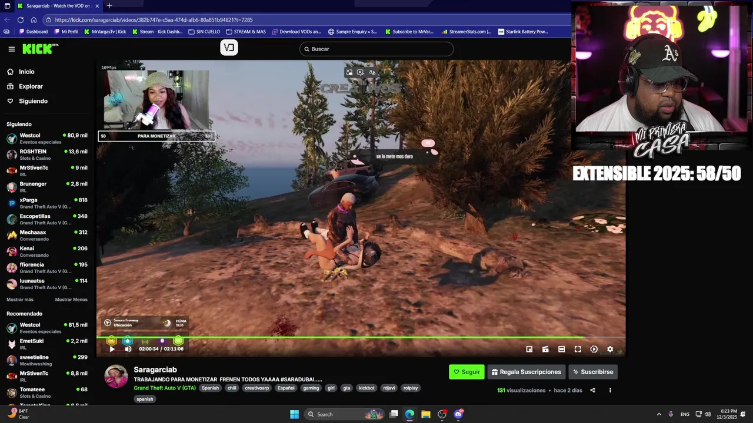
Task: Open Windows Start menu
Action: click(294, 414)
